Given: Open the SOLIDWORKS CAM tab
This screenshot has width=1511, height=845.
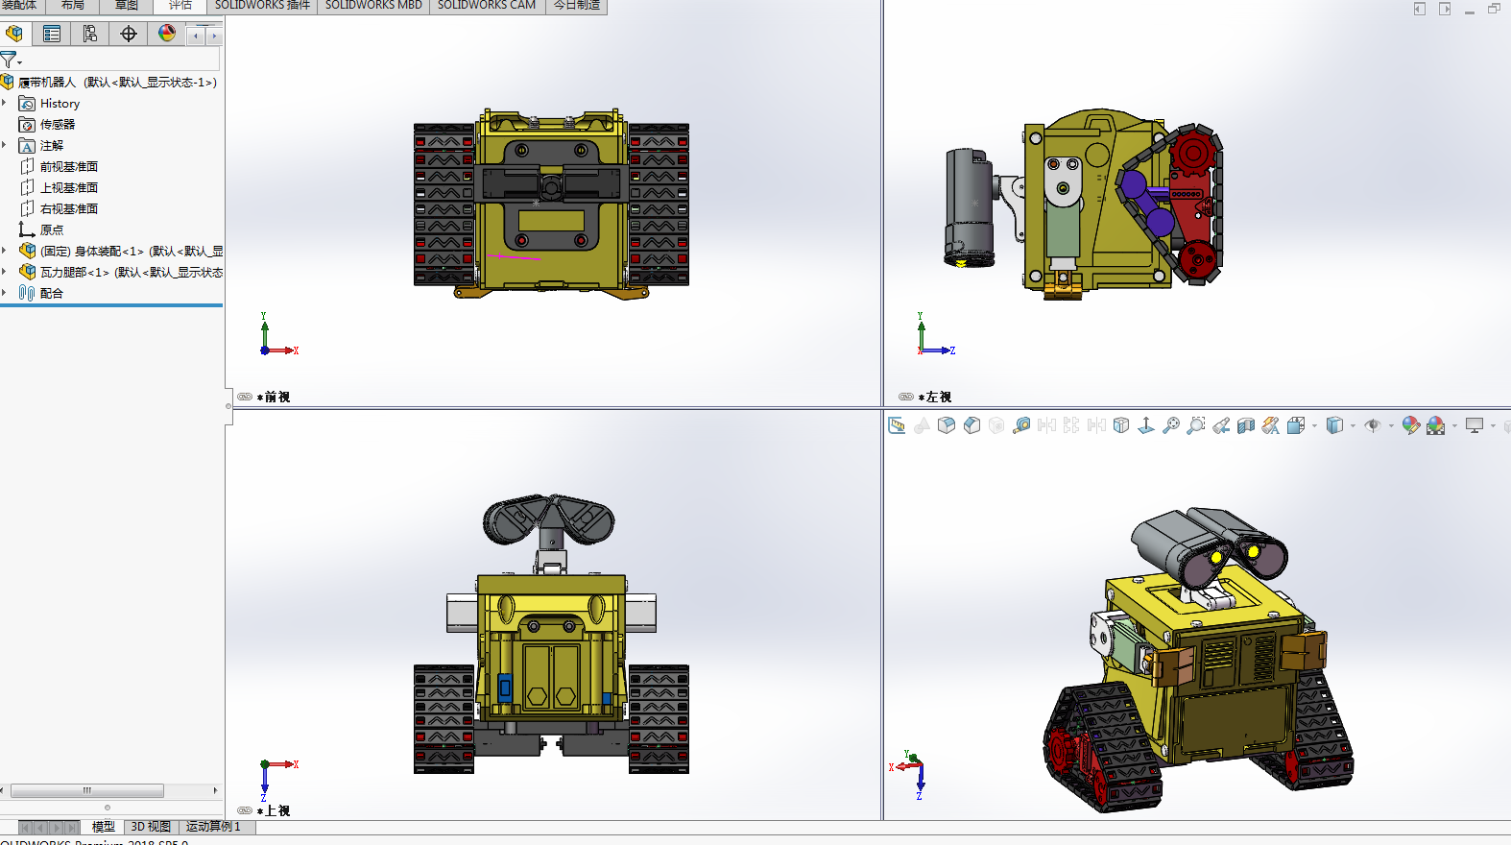Looking at the screenshot, I should coord(487,5).
